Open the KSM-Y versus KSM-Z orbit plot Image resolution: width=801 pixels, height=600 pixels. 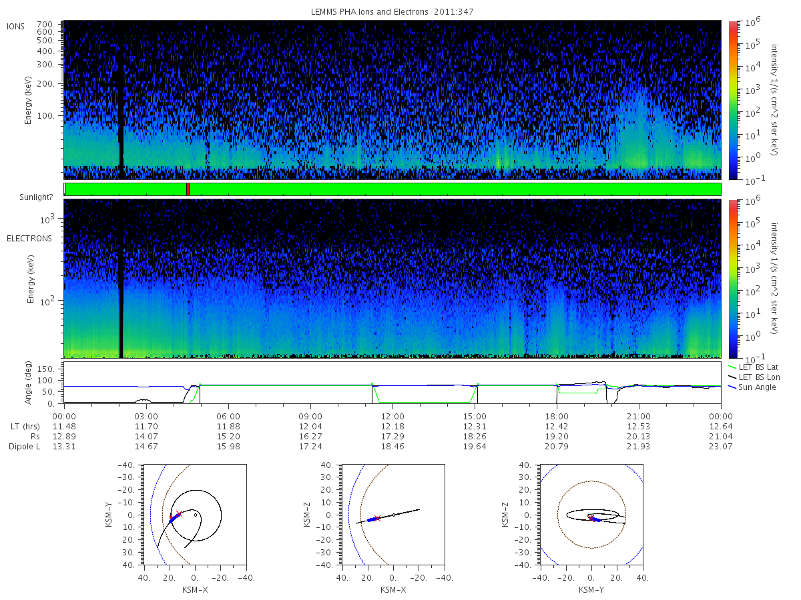coord(591,515)
